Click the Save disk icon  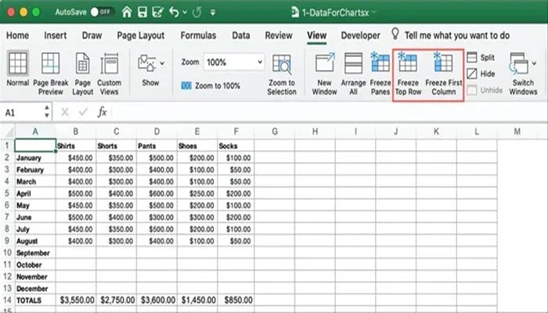(142, 13)
